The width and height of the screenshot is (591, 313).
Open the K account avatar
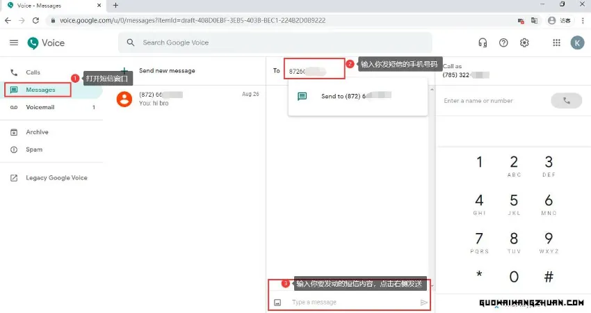click(577, 42)
